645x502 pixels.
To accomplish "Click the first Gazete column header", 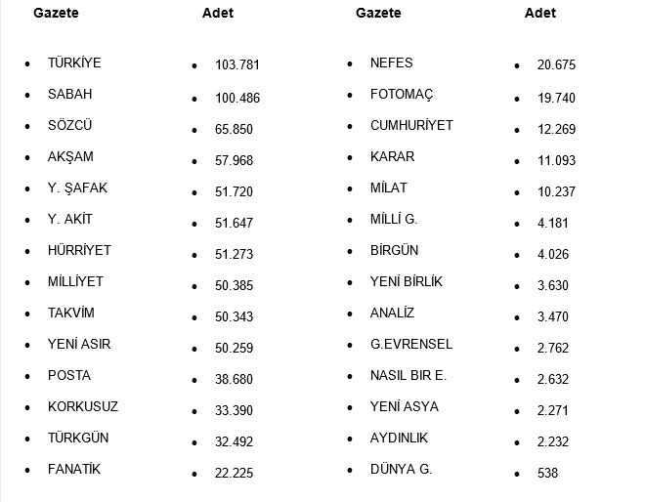I will point(56,13).
